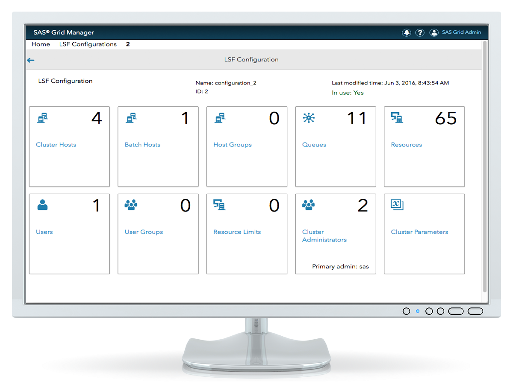The width and height of the screenshot is (513, 390).
Task: Open the Cluster Hosts link
Action: click(x=56, y=145)
